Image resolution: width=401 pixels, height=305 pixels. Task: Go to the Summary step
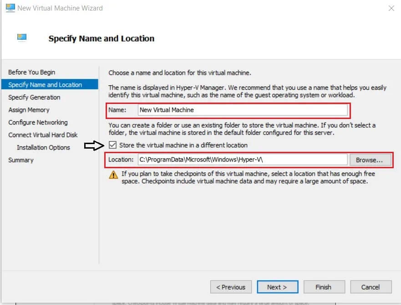coord(20,160)
